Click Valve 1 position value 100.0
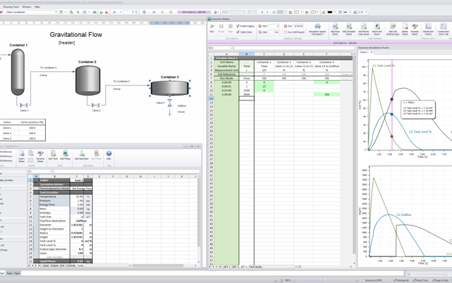The width and height of the screenshot is (452, 283). coord(32,128)
